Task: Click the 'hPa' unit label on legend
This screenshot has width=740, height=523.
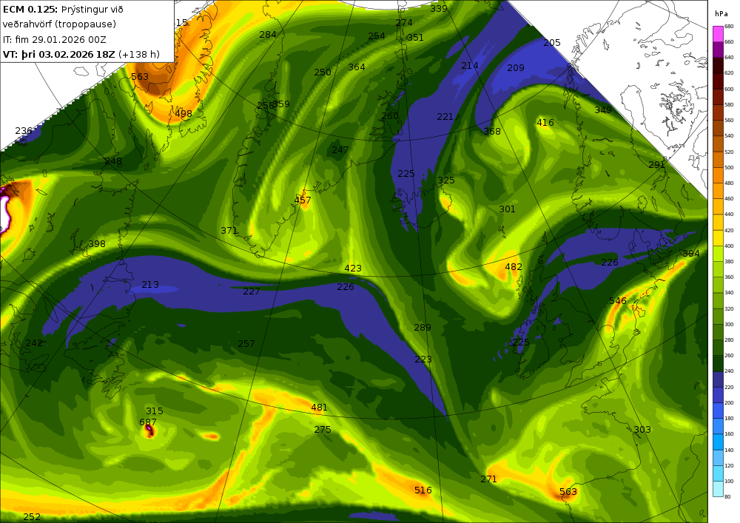Action: point(721,13)
